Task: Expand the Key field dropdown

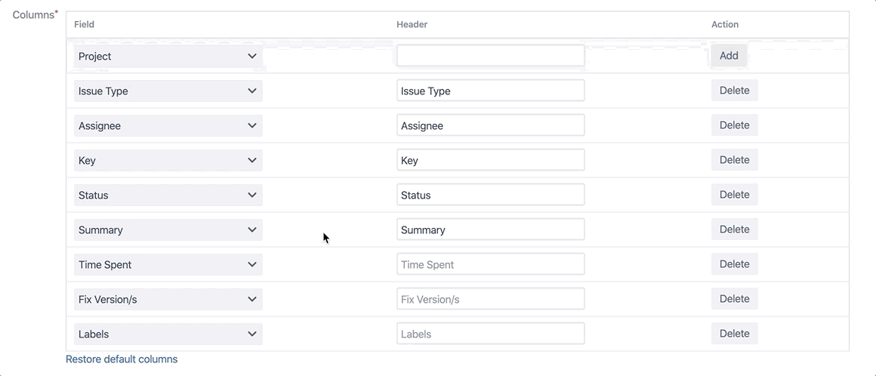Action: (168, 160)
